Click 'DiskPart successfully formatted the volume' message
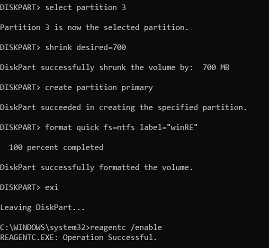The image size is (269, 248). tap(96, 167)
